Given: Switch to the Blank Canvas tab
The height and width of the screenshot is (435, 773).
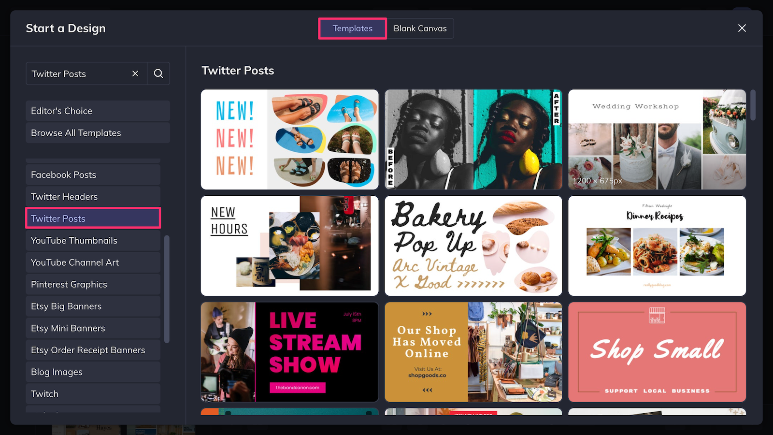Looking at the screenshot, I should pos(420,28).
